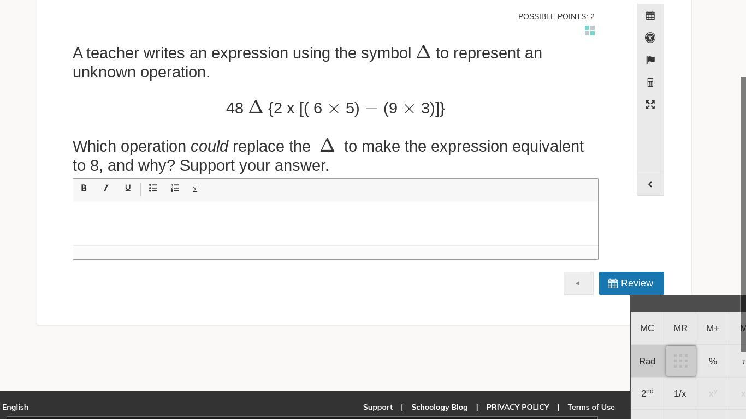This screenshot has width=746, height=419.
Task: Toggle Rad mode on calculator
Action: coord(647,361)
